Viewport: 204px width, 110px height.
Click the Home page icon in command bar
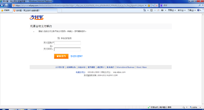(x=144, y=10)
